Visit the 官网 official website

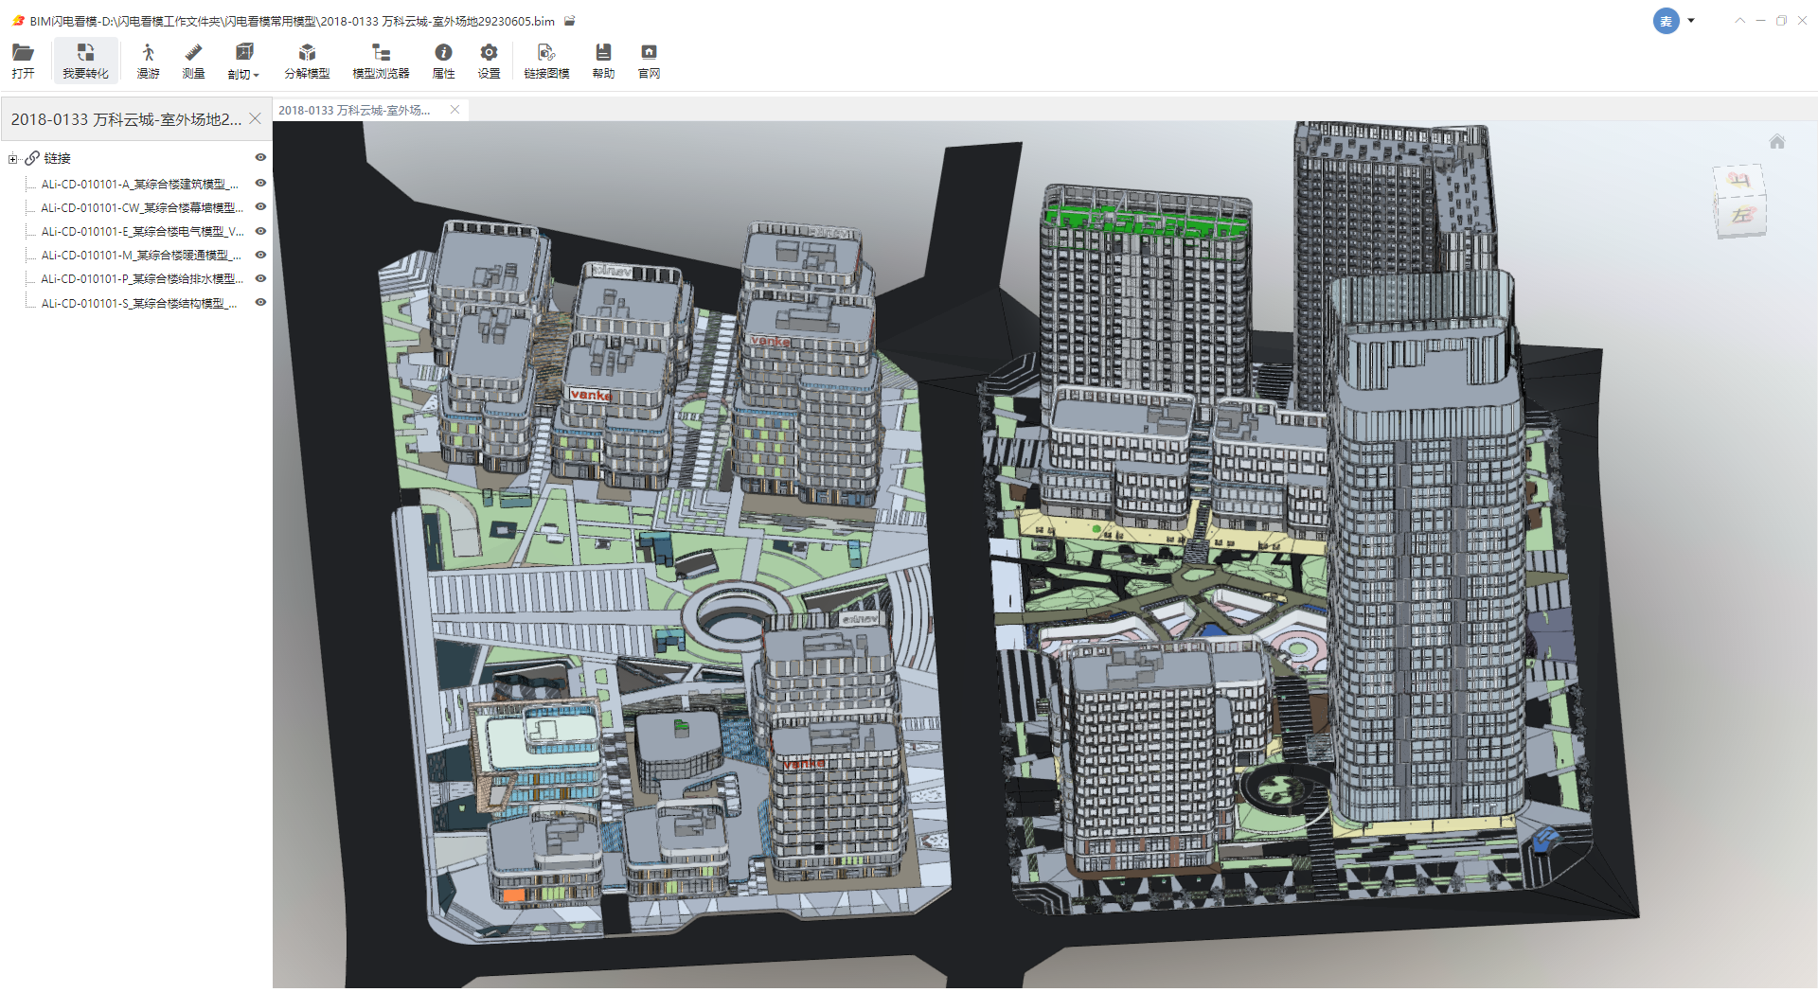click(x=649, y=61)
